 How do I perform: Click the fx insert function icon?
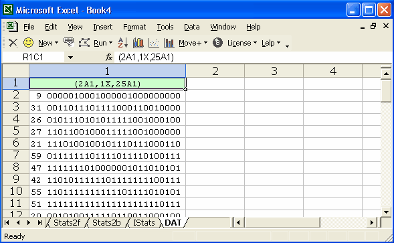point(108,58)
